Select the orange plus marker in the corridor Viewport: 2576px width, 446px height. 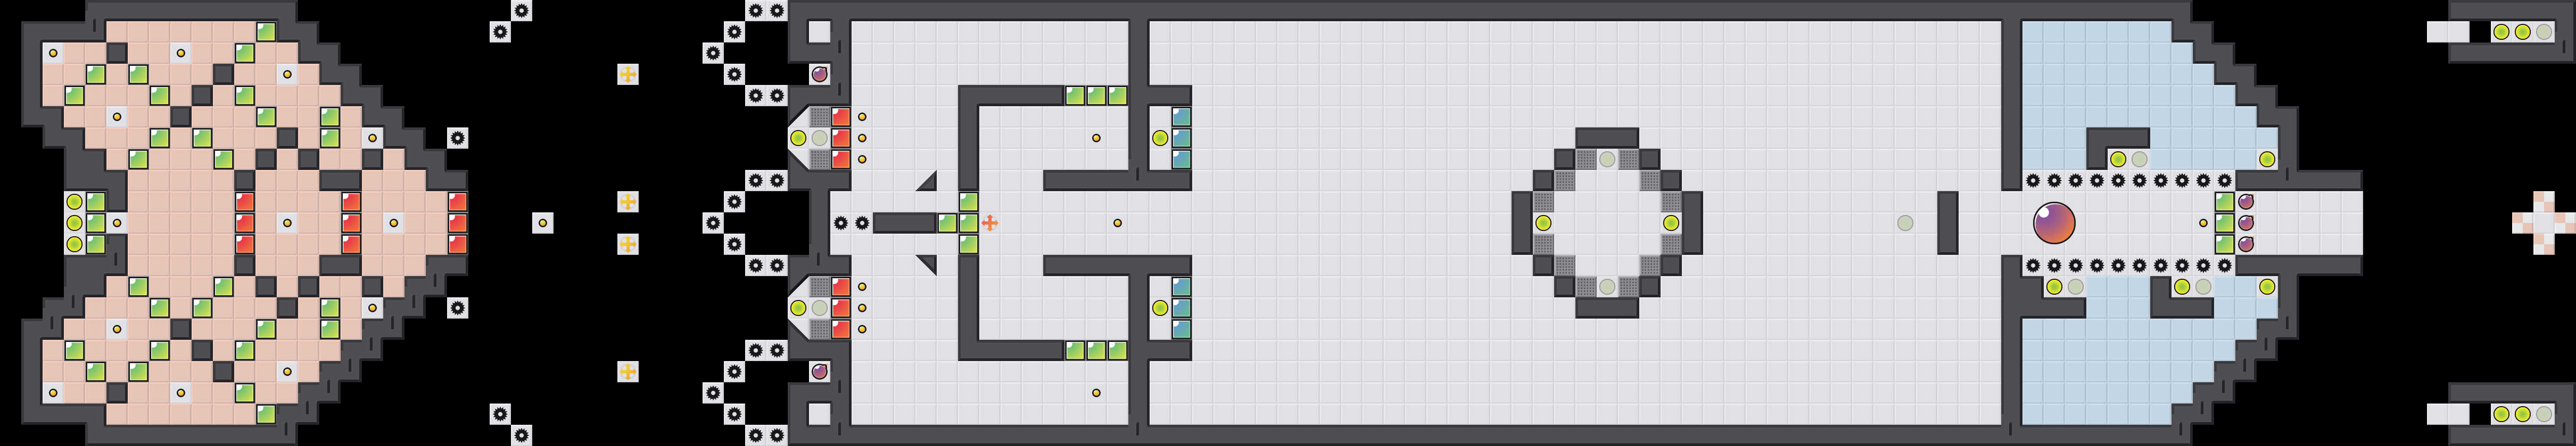[x=989, y=222]
